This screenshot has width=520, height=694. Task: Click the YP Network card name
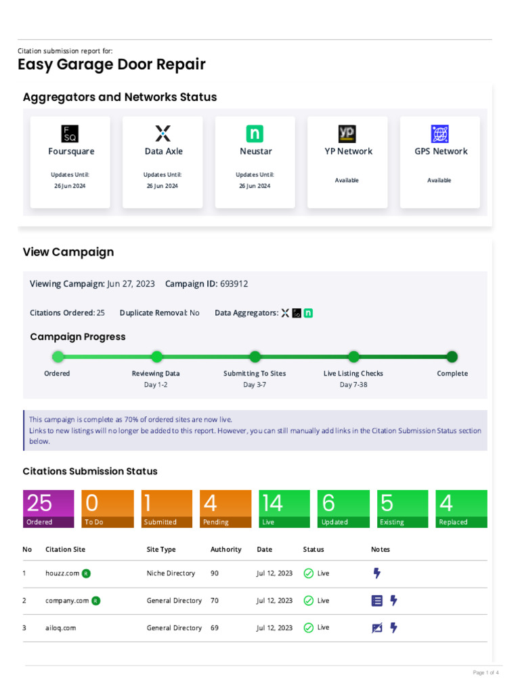coord(349,151)
